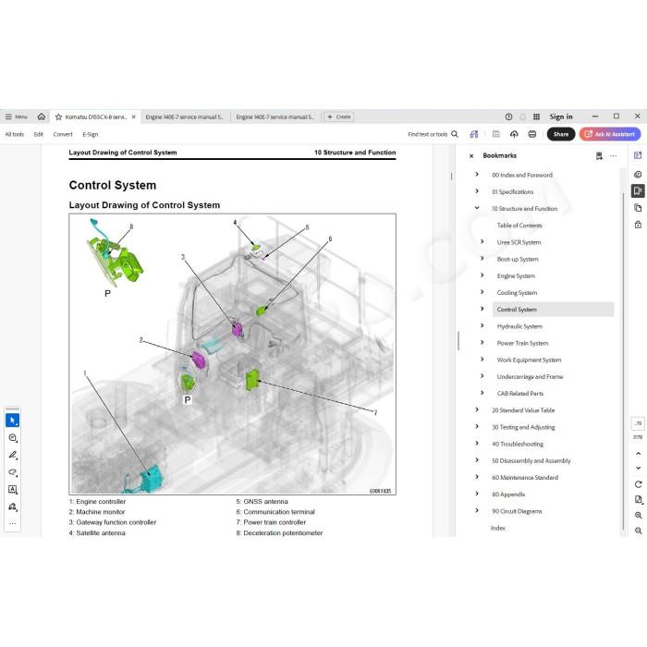
Task: Click the AI summary icon in toolbar
Action: (x=474, y=134)
